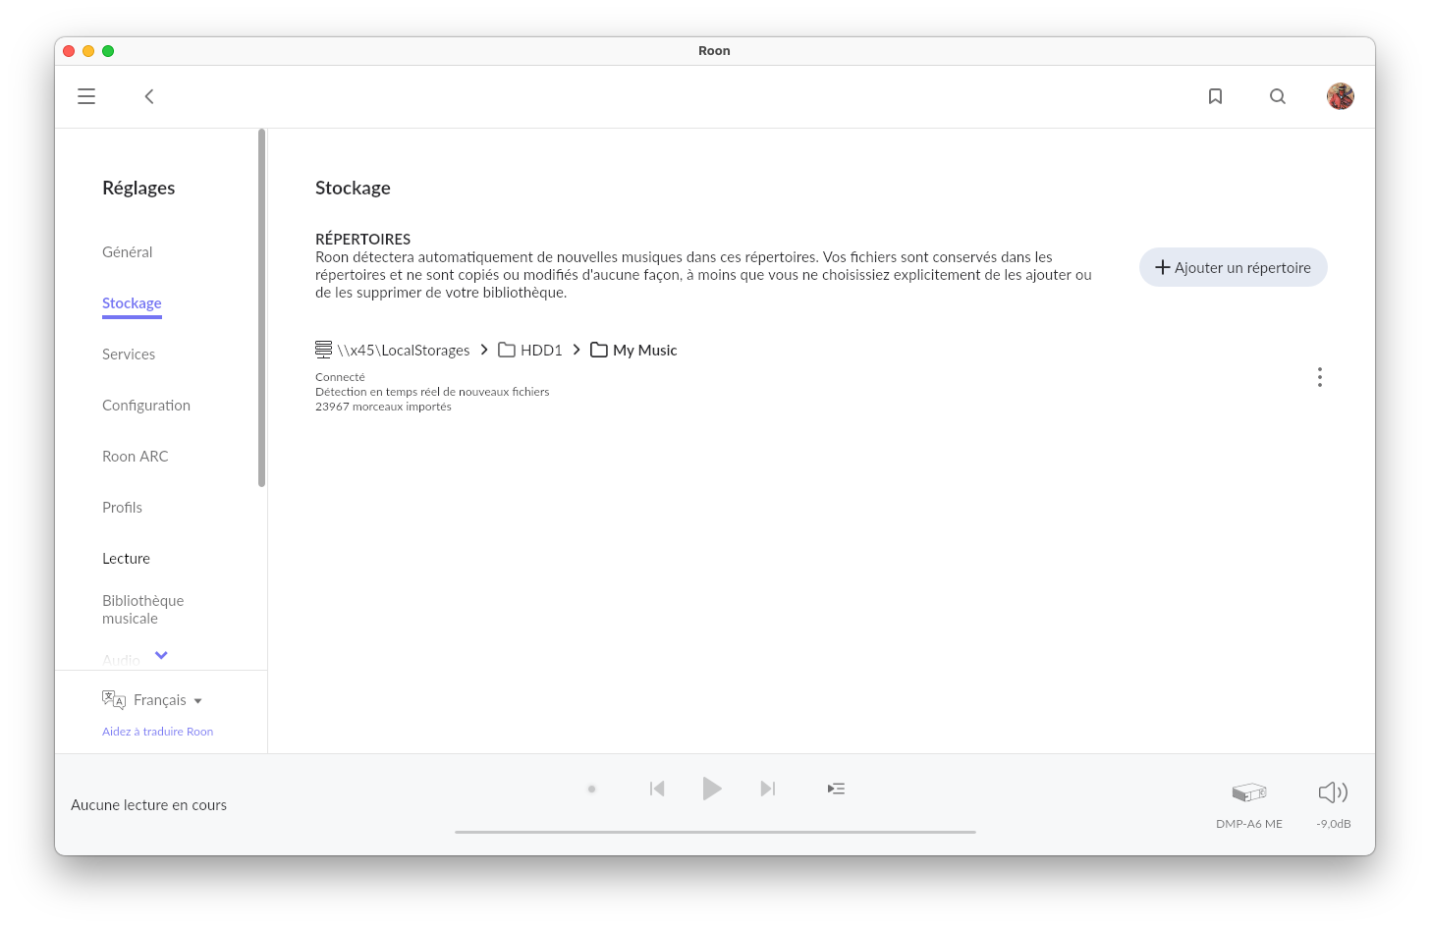Minimize the Roon window using yellow button
Image resolution: width=1430 pixels, height=928 pixels.
88,51
